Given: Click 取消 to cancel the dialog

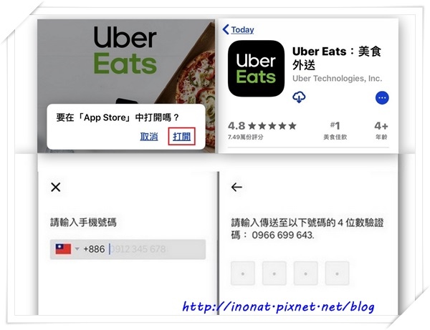Looking at the screenshot, I should tap(149, 137).
